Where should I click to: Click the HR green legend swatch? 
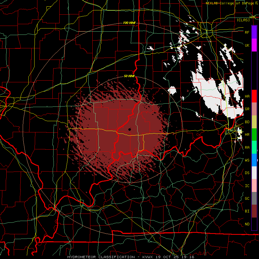254,135
